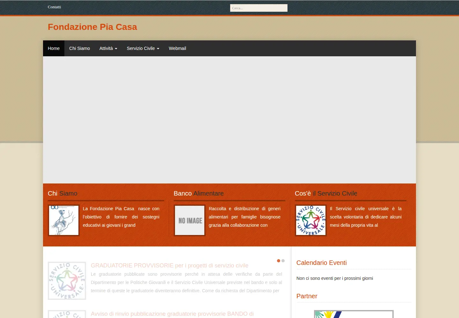Click 'Non ci sono eventi per i prossimi giorni' text
This screenshot has width=459, height=318.
click(x=335, y=278)
